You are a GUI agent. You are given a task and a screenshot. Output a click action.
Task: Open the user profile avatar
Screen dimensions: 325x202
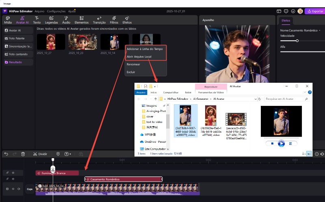300,11
